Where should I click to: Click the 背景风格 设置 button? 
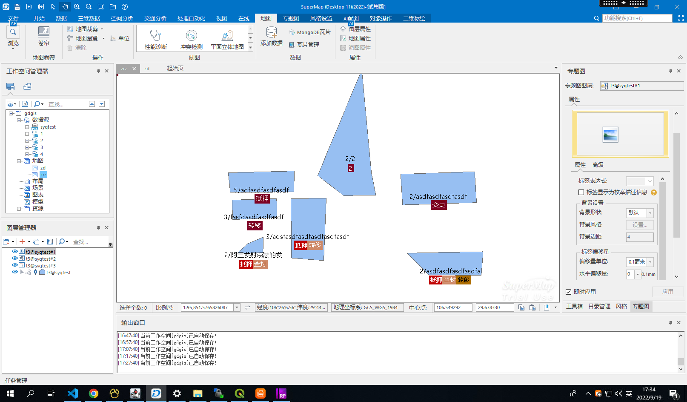coord(640,225)
